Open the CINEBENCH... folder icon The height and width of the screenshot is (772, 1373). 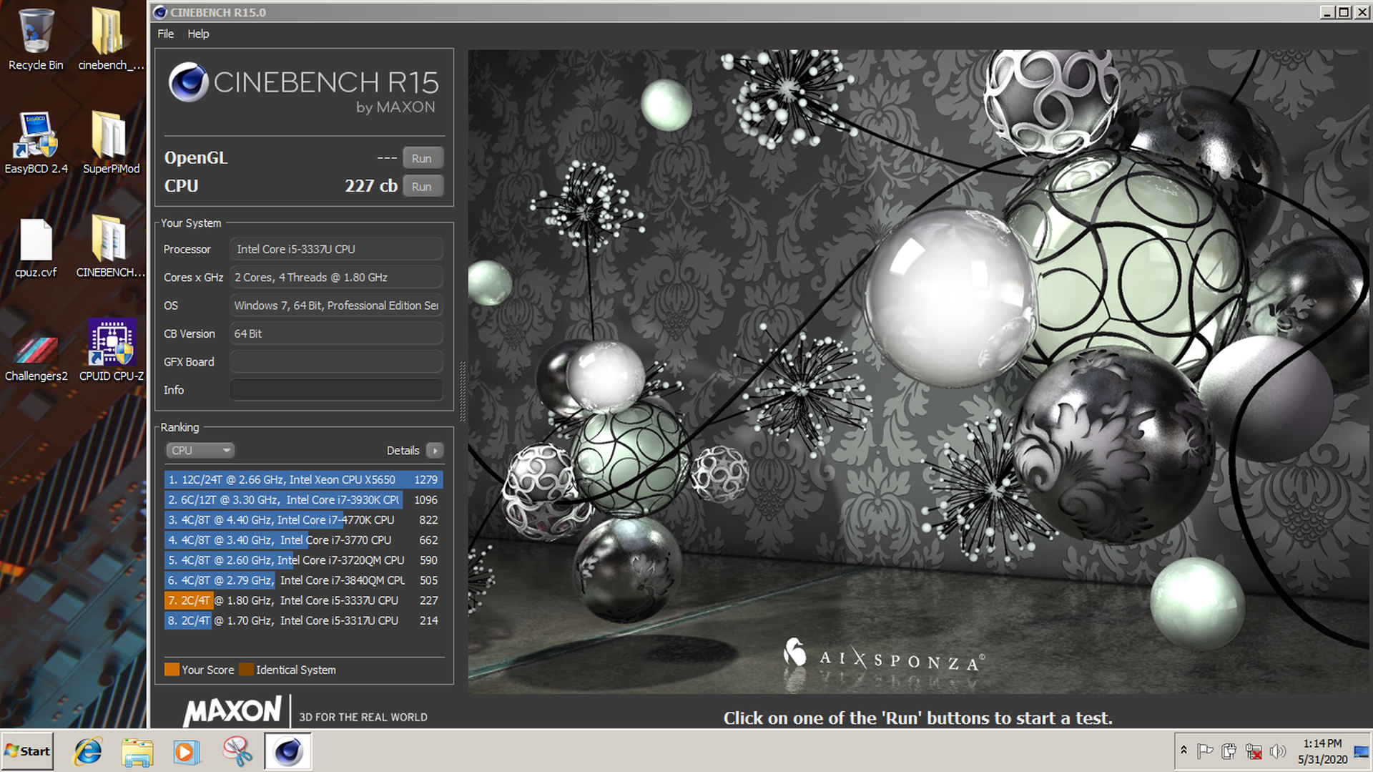(110, 248)
